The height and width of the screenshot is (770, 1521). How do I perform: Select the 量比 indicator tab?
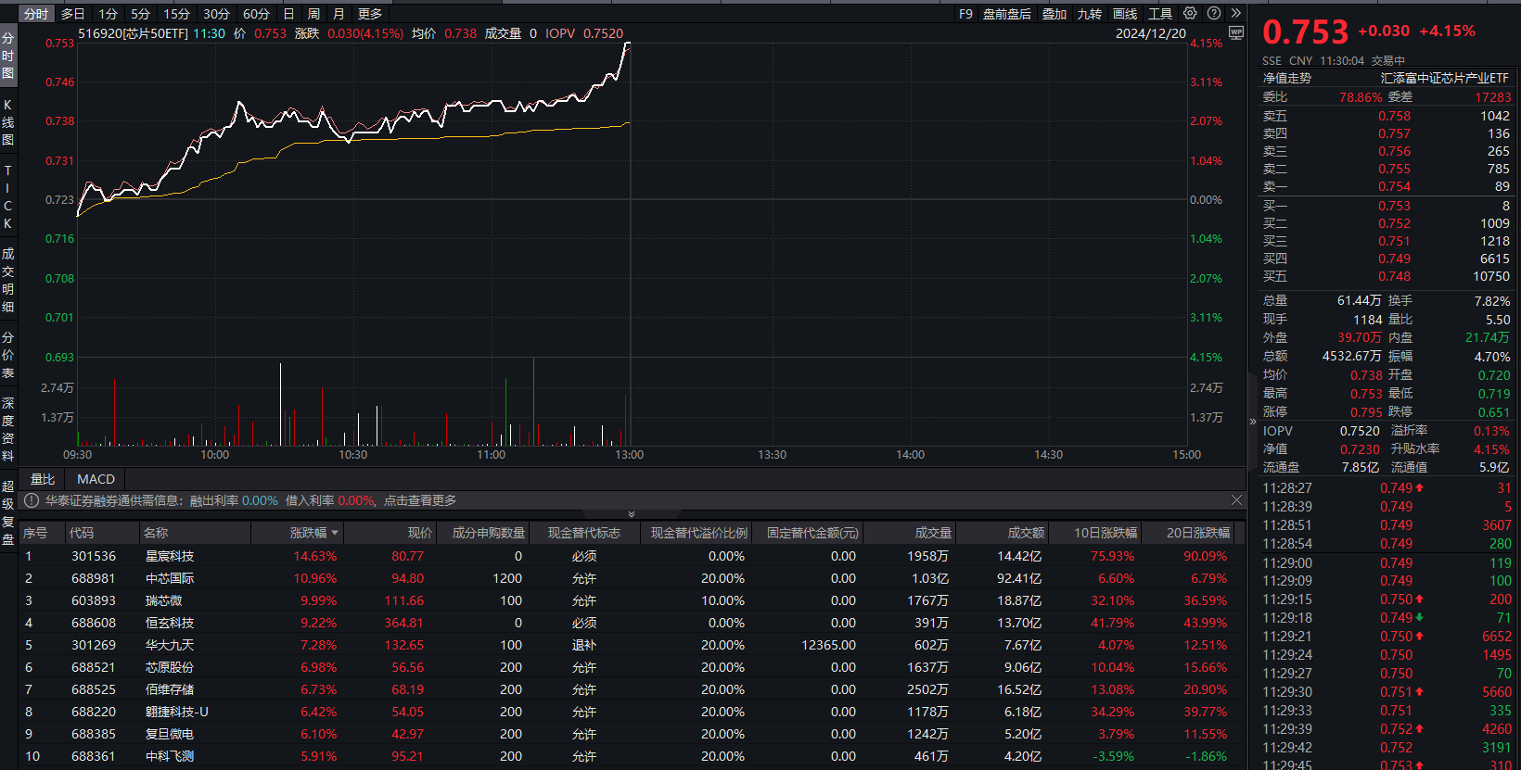click(43, 479)
